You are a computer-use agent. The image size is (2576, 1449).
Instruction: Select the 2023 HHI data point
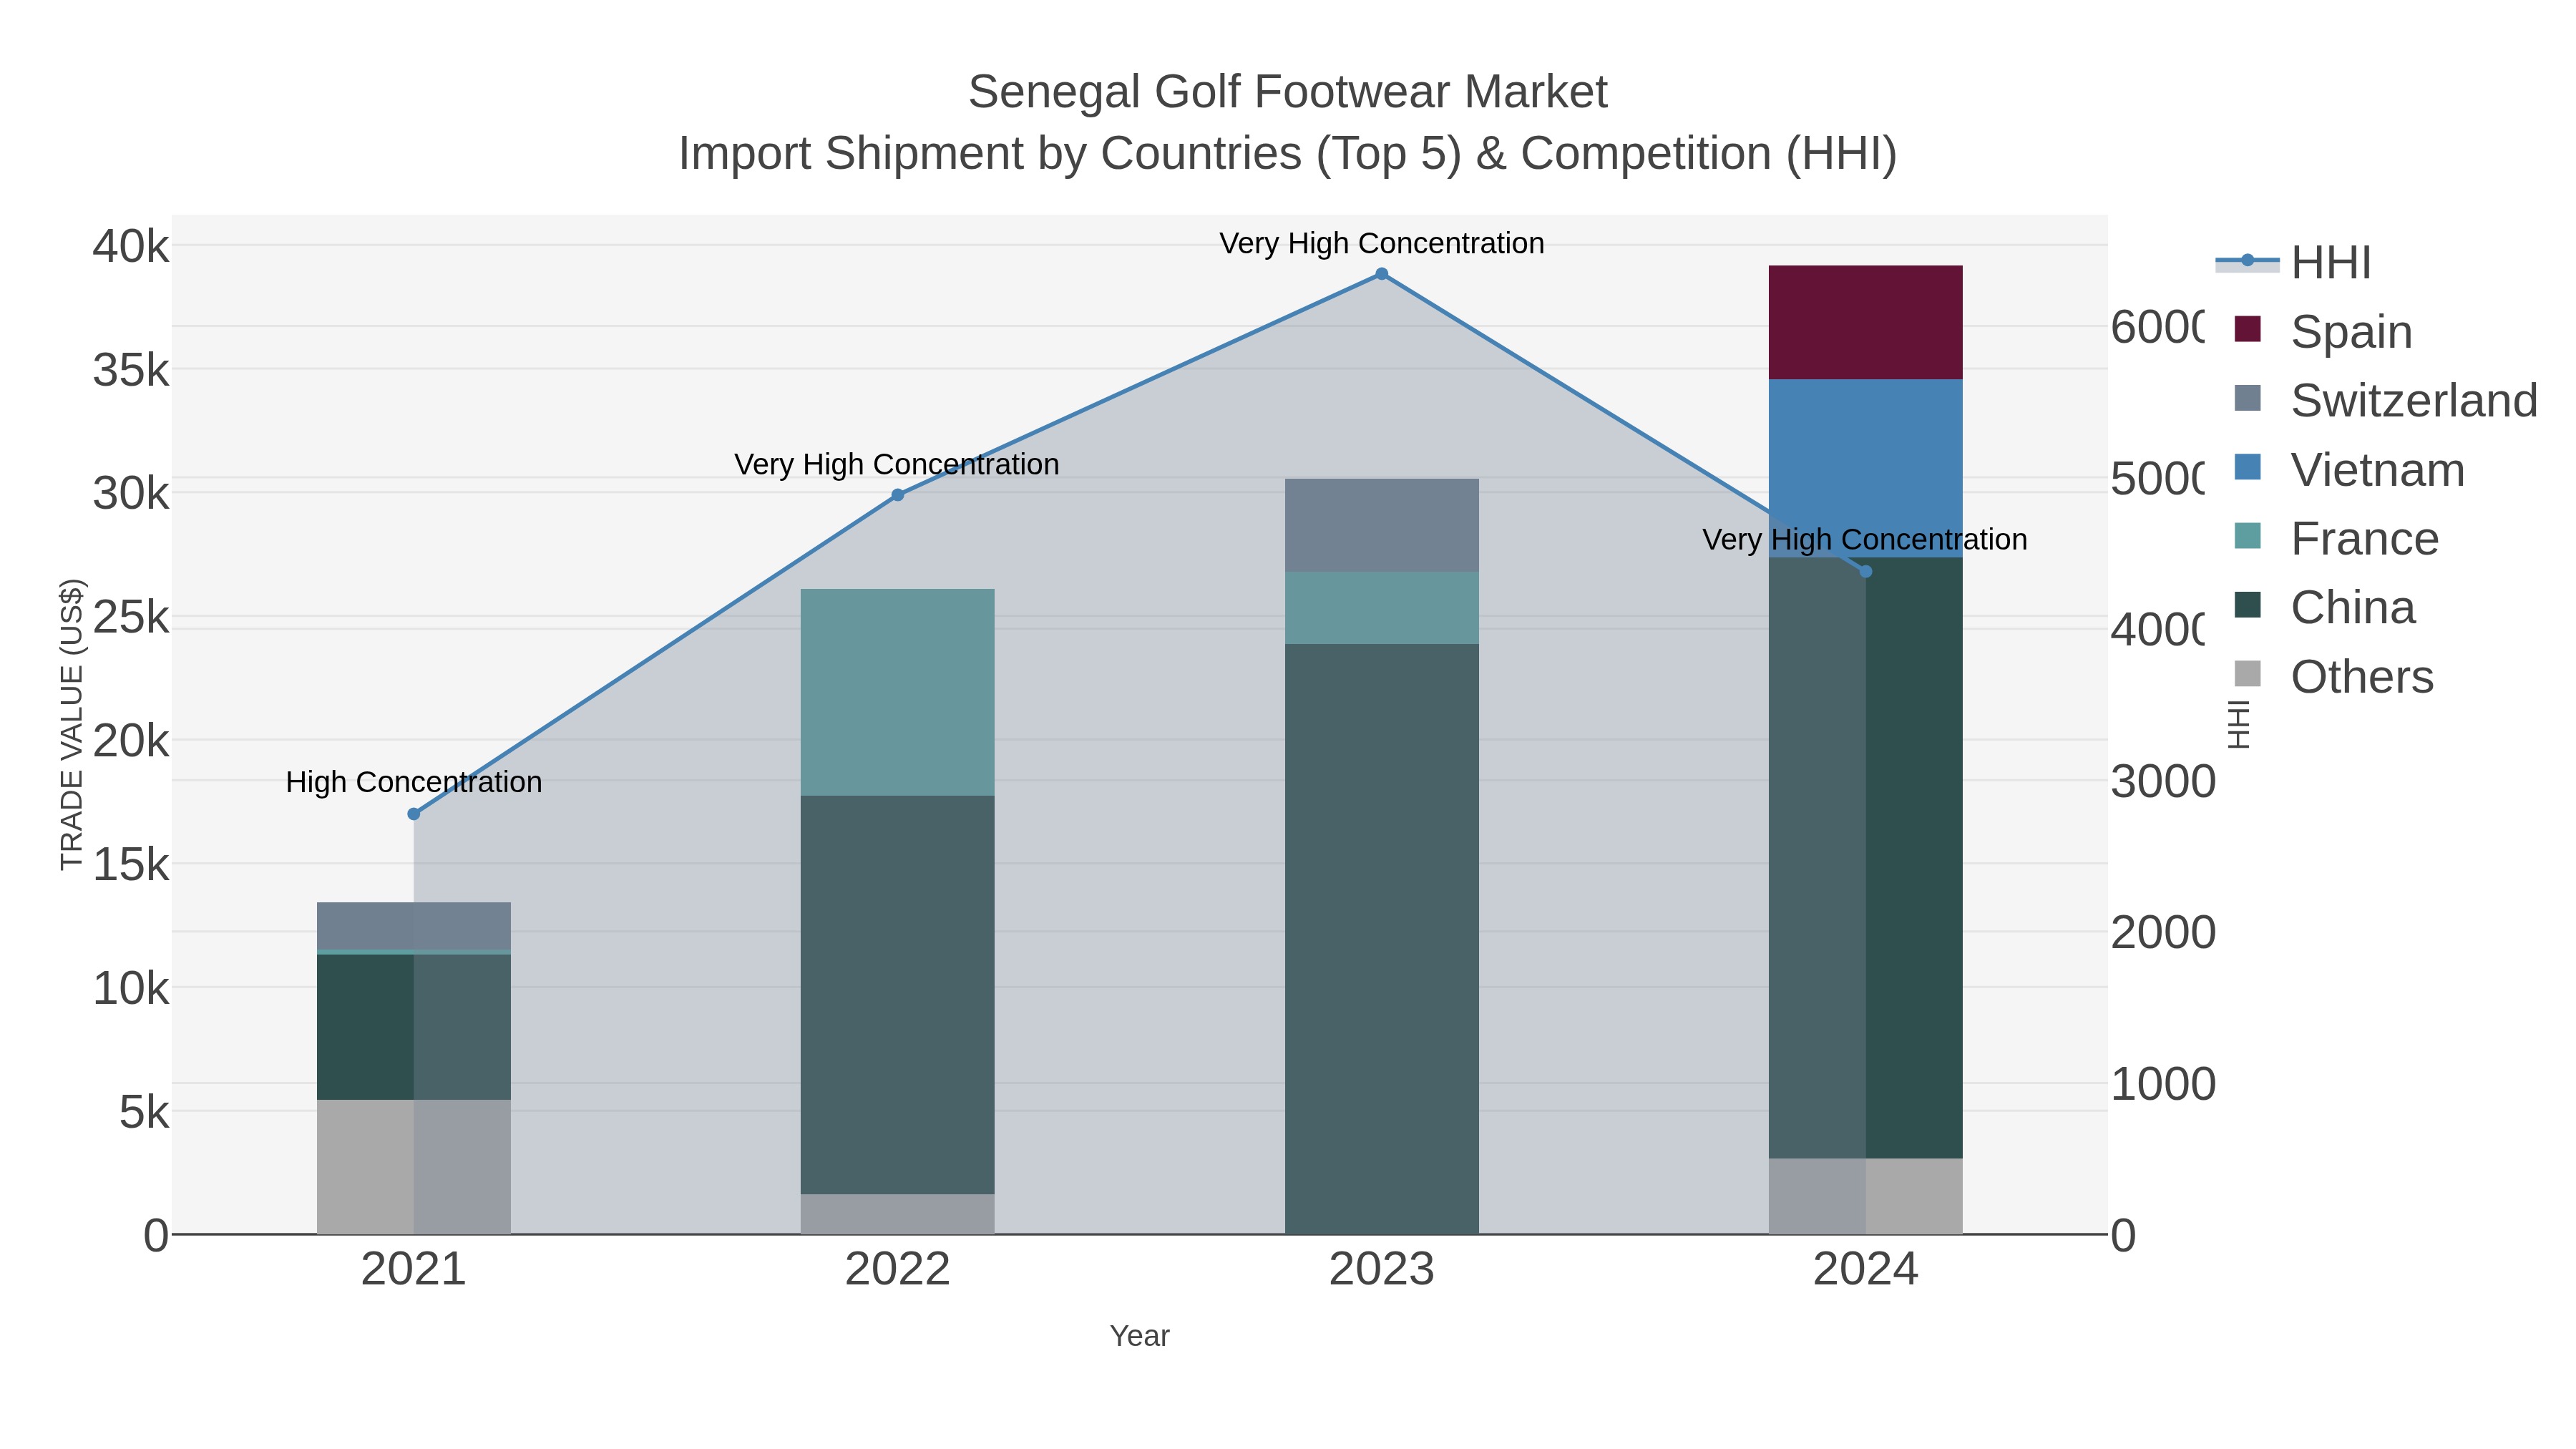coord(1382,274)
